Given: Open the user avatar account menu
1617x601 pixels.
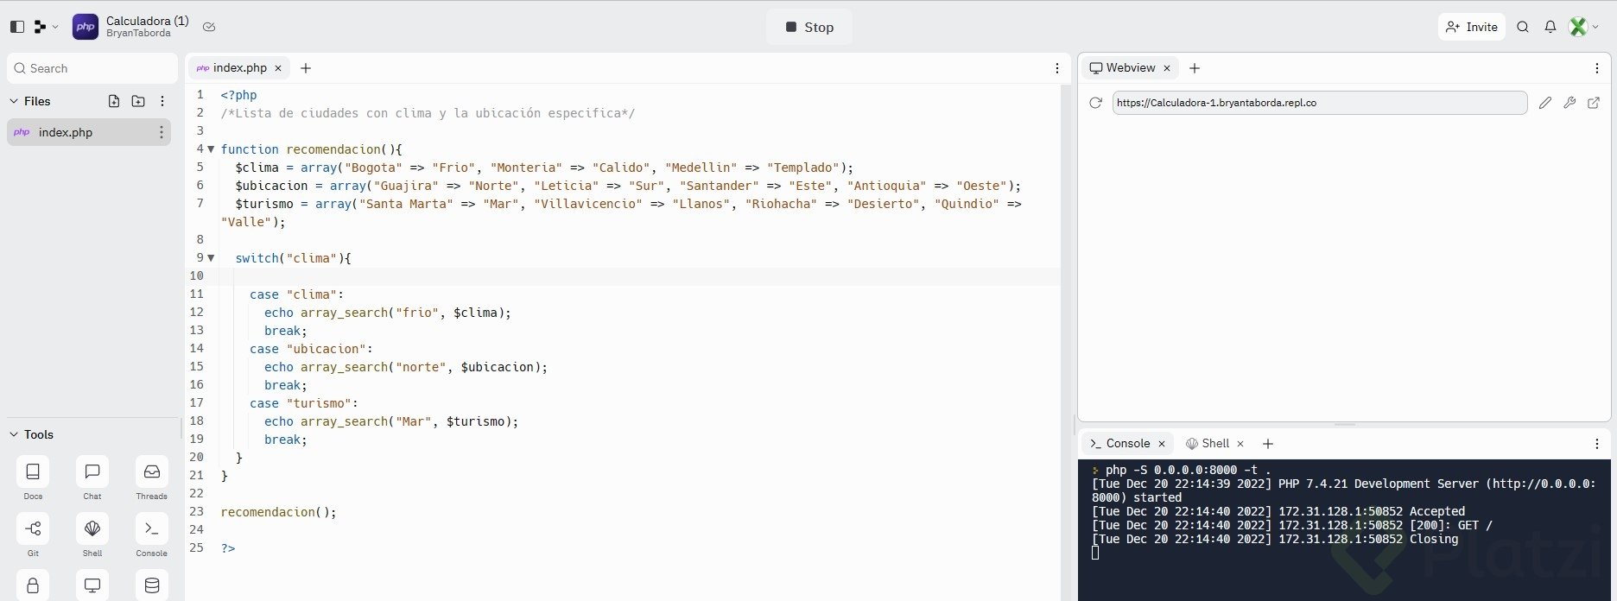Looking at the screenshot, I should [x=1584, y=27].
